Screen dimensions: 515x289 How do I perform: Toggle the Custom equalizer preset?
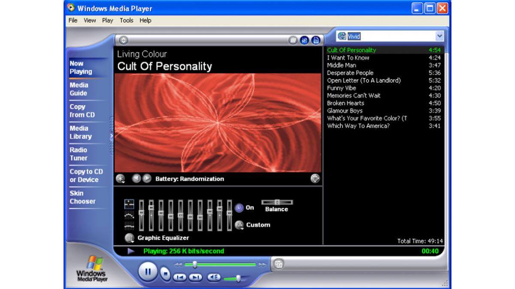tap(239, 224)
